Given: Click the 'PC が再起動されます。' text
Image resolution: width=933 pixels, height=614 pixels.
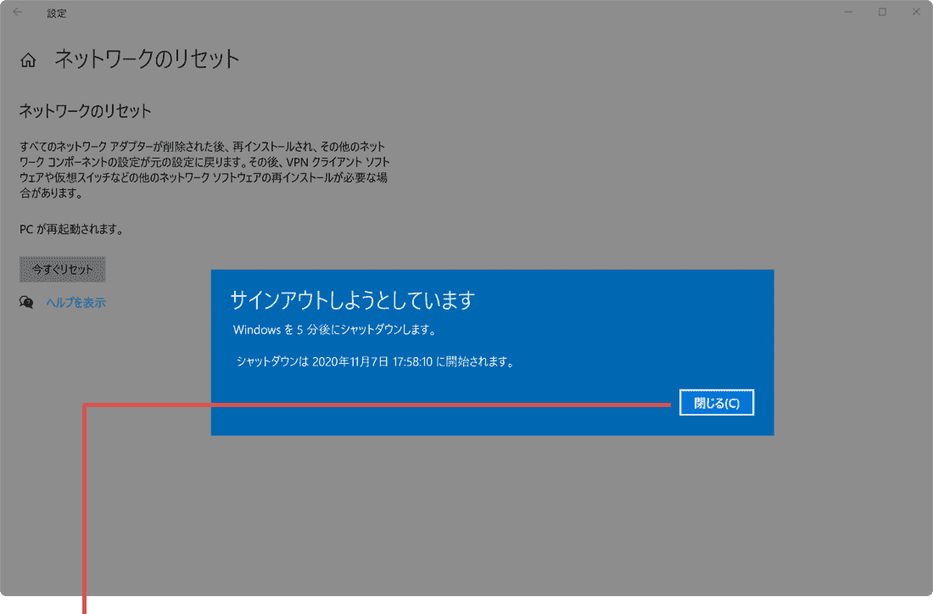Looking at the screenshot, I should pyautogui.click(x=71, y=229).
